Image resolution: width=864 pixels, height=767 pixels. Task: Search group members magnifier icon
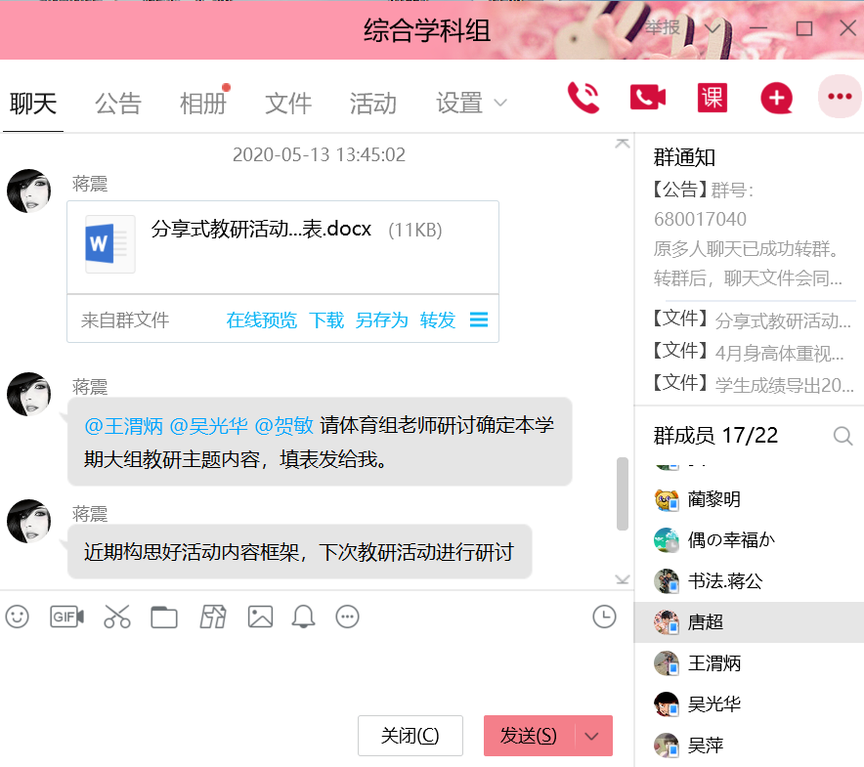click(x=842, y=436)
